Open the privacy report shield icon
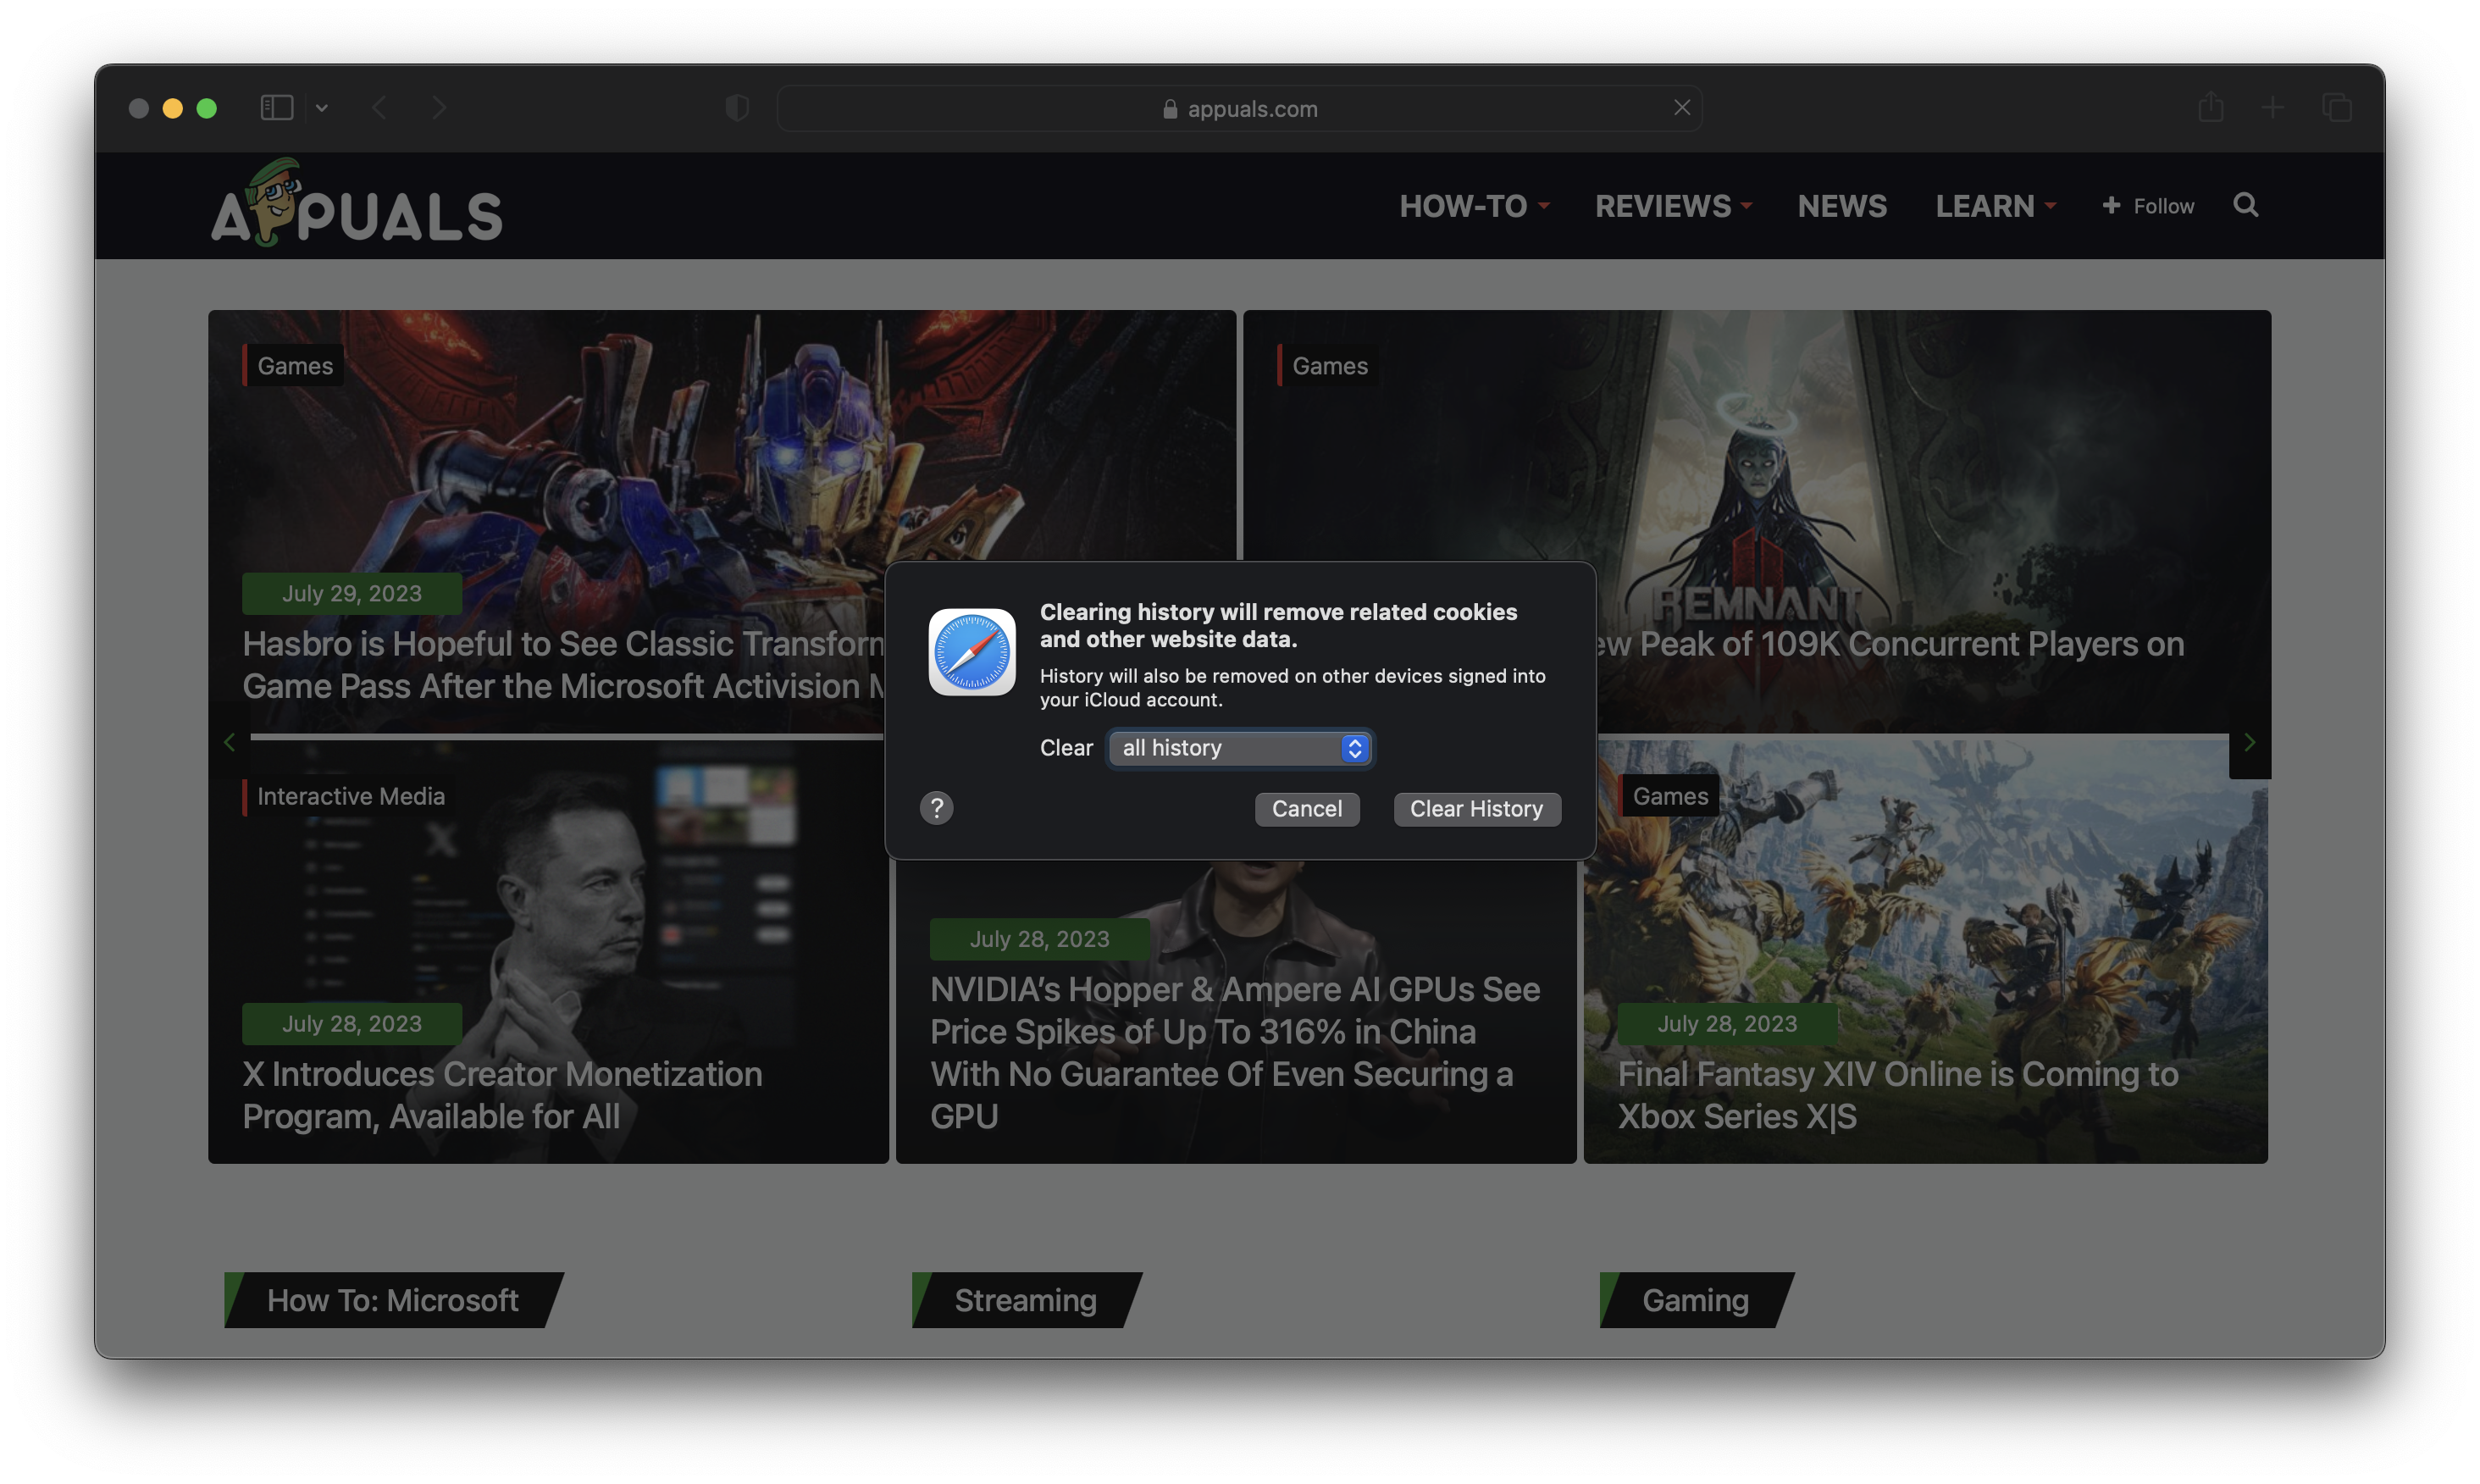The height and width of the screenshot is (1484, 2480). pyautogui.click(x=737, y=108)
